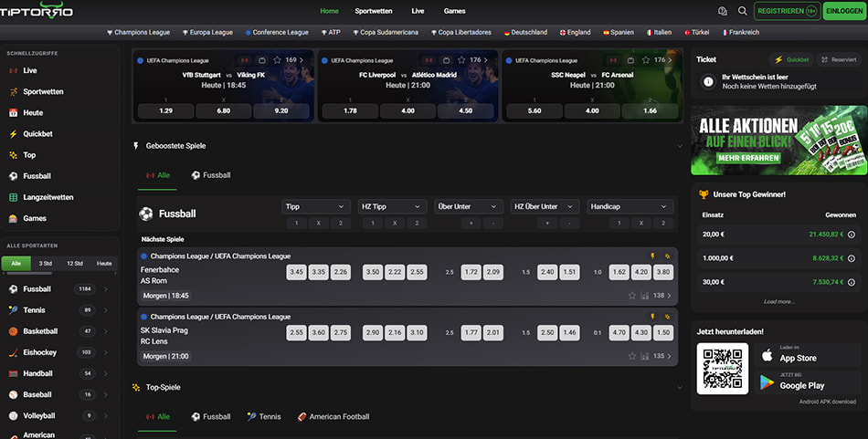The width and height of the screenshot is (868, 439).
Task: Click the boost lightning icon on Slavia Prag row
Action: [x=652, y=317]
